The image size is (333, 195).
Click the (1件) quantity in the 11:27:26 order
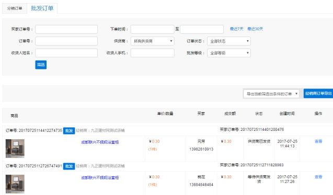[x=153, y=185]
